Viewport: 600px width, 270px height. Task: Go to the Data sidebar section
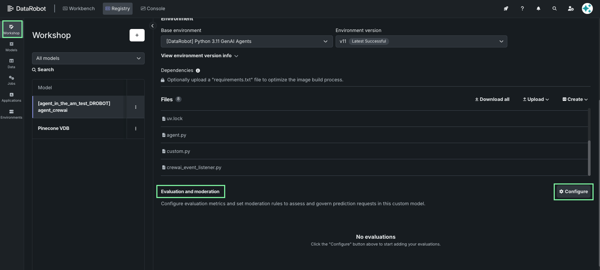click(x=11, y=63)
